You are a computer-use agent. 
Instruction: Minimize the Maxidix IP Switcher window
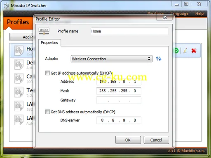point(177,5)
